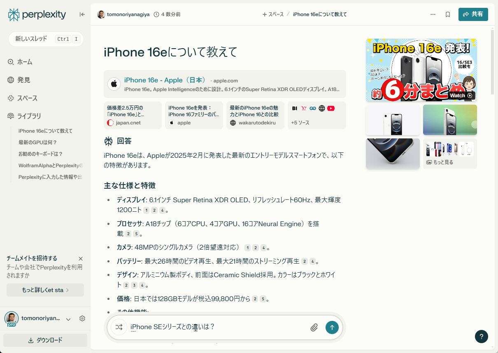Open the YouTube source icon in sources row
Viewport: 498px width, 353px height.
(331, 108)
